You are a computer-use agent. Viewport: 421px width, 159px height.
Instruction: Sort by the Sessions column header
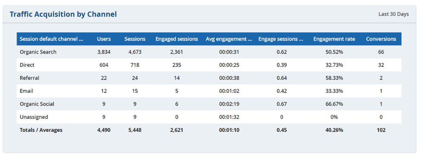coord(135,39)
